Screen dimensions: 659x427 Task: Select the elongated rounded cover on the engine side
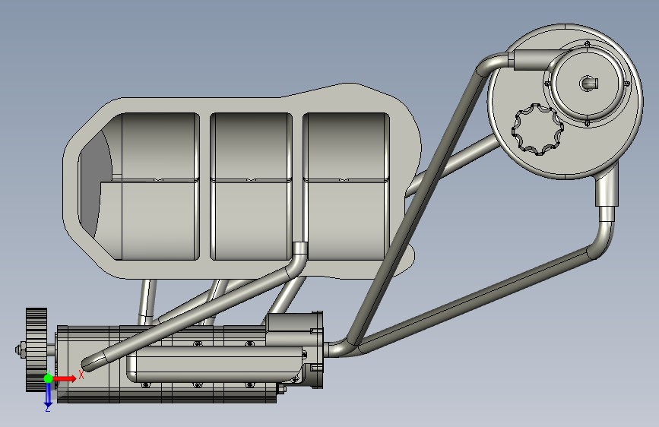tap(217, 364)
